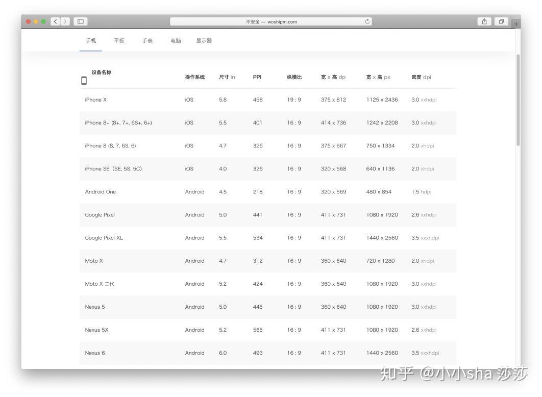Image resolution: width=542 pixels, height=397 pixels.
Task: Open the 电脑 tab
Action: (176, 41)
